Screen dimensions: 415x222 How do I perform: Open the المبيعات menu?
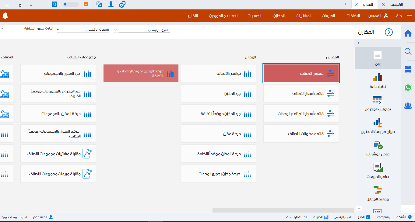tap(328, 16)
